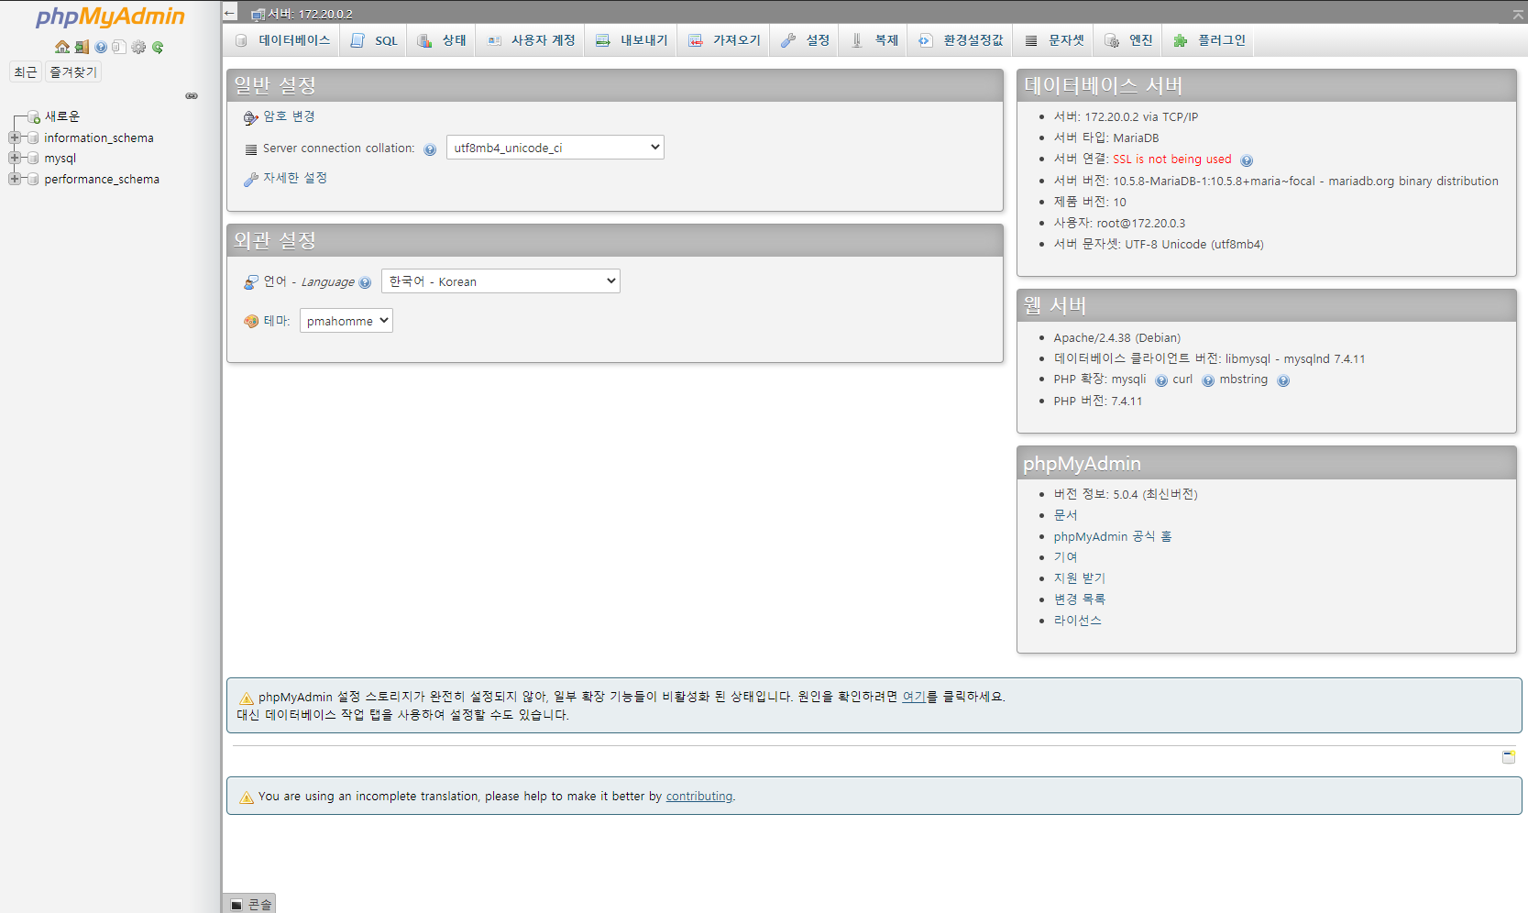
Task: Open the Language selection dropdown
Action: pos(500,280)
